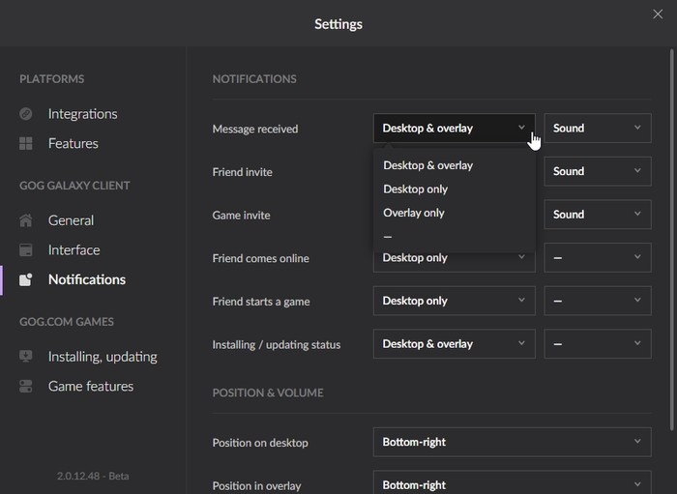Viewport: 677px width, 494px height.
Task: Click the Interface window icon
Action: (x=26, y=249)
